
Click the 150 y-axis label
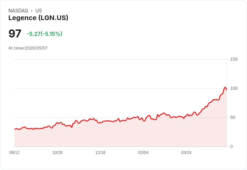pos(234,59)
